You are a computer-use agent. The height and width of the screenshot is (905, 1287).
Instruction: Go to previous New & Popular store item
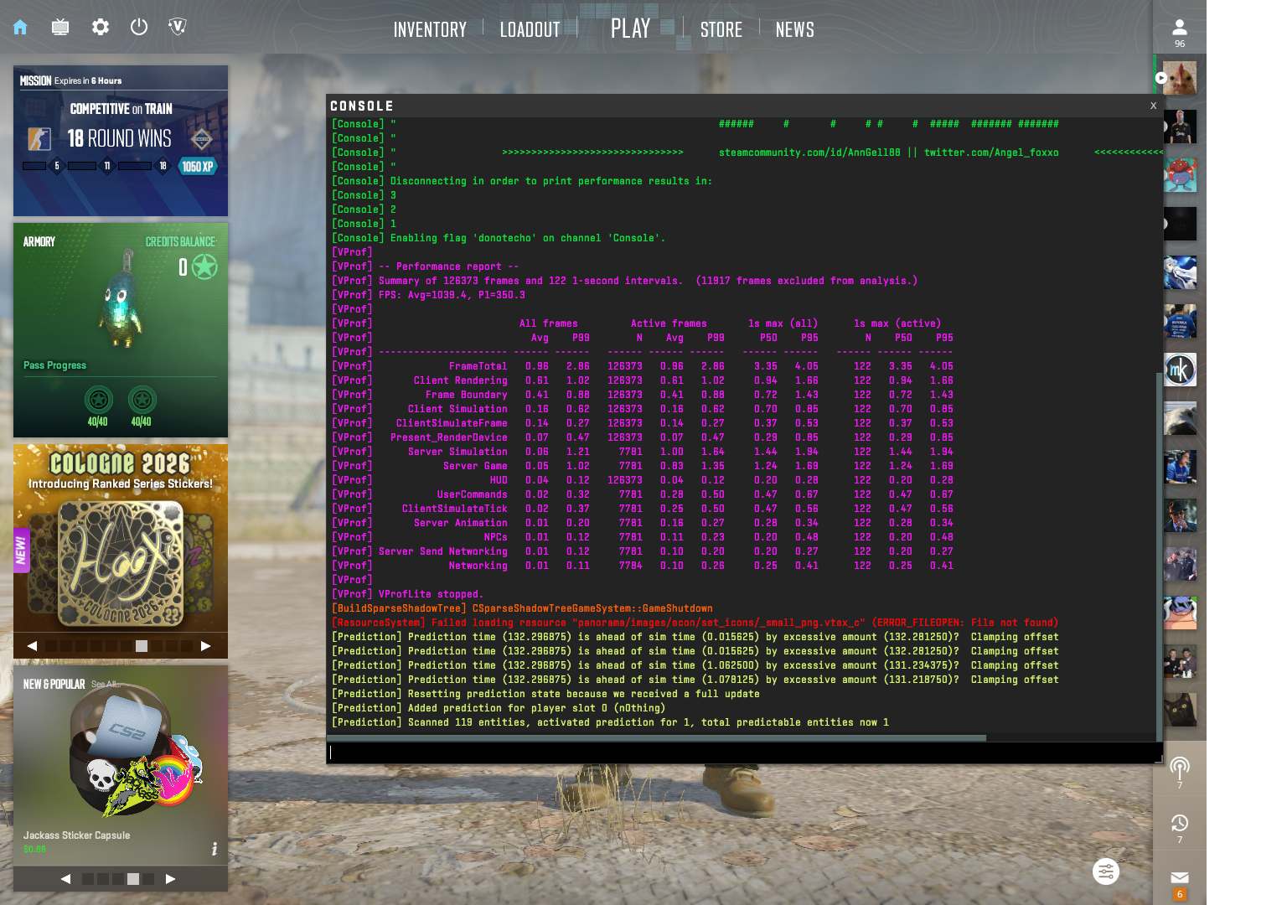pos(65,879)
